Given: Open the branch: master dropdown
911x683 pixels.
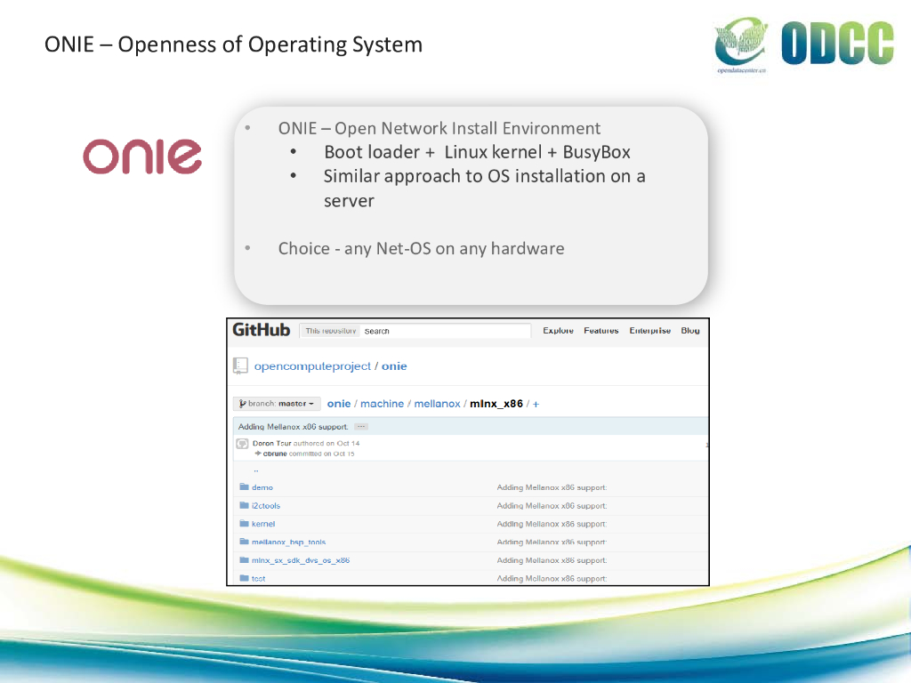Looking at the screenshot, I should click(277, 404).
